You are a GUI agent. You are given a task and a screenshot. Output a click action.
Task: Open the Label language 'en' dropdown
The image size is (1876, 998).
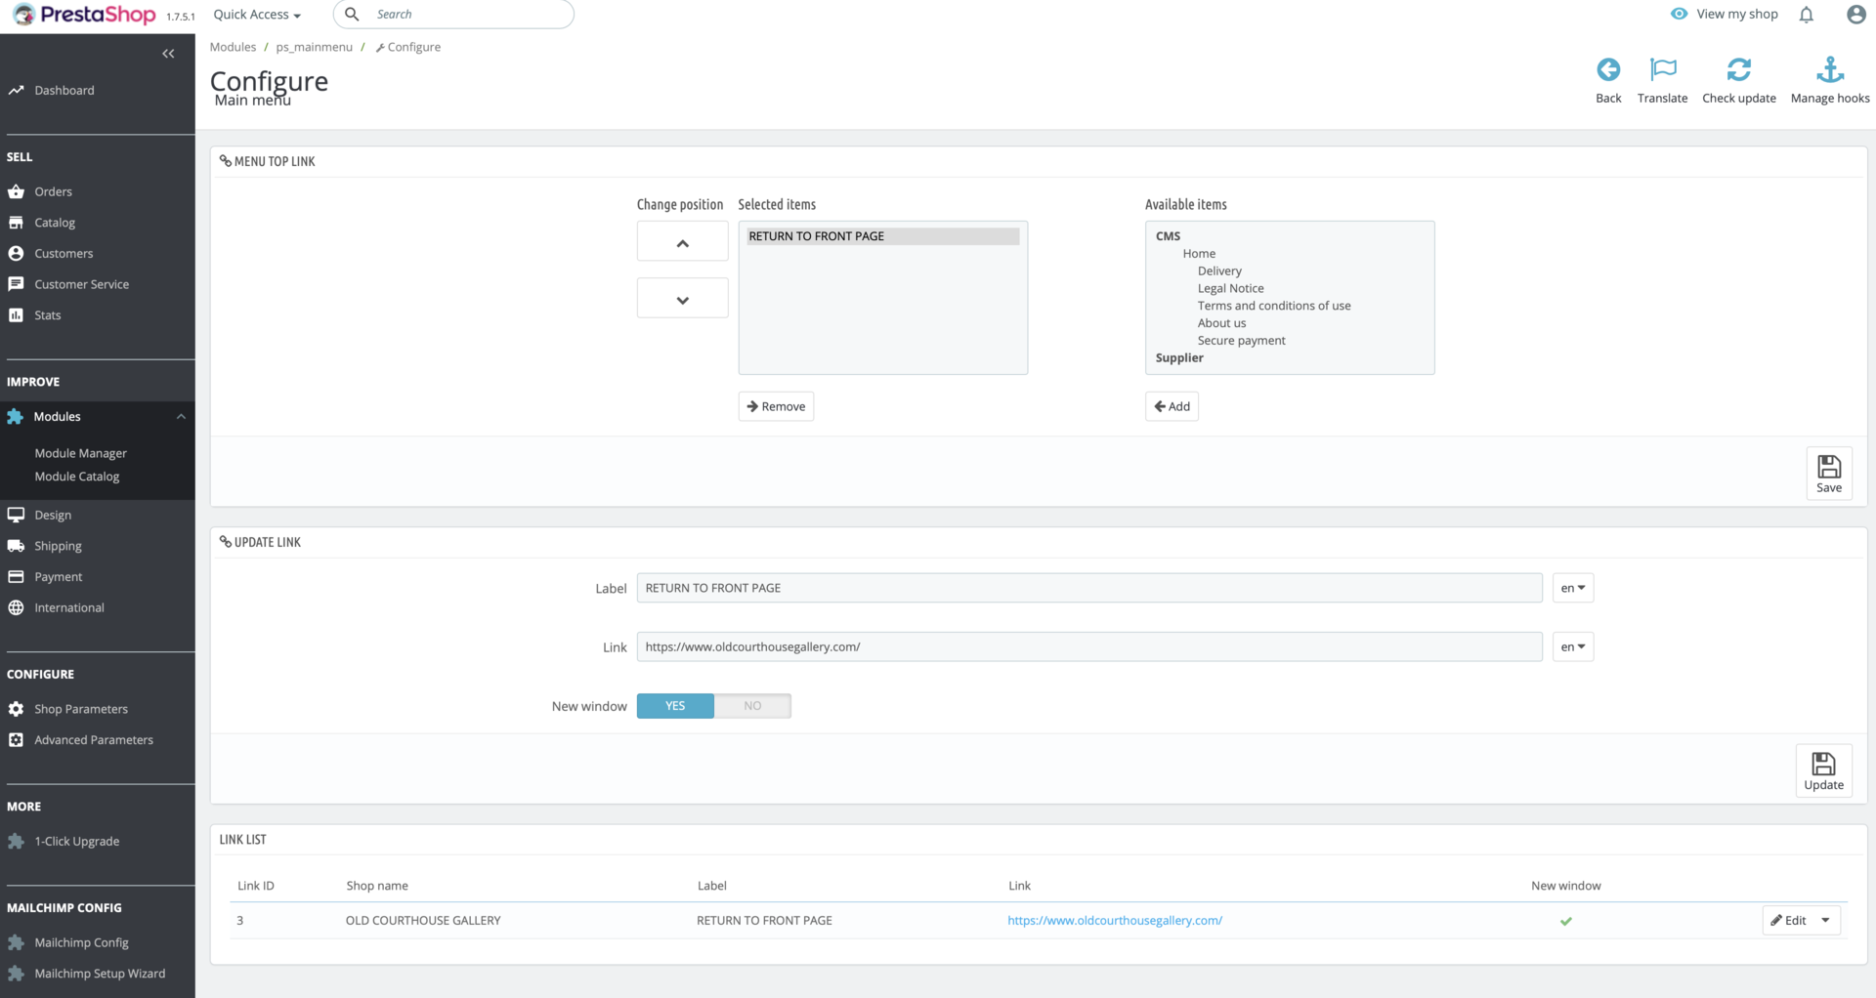pyautogui.click(x=1573, y=588)
